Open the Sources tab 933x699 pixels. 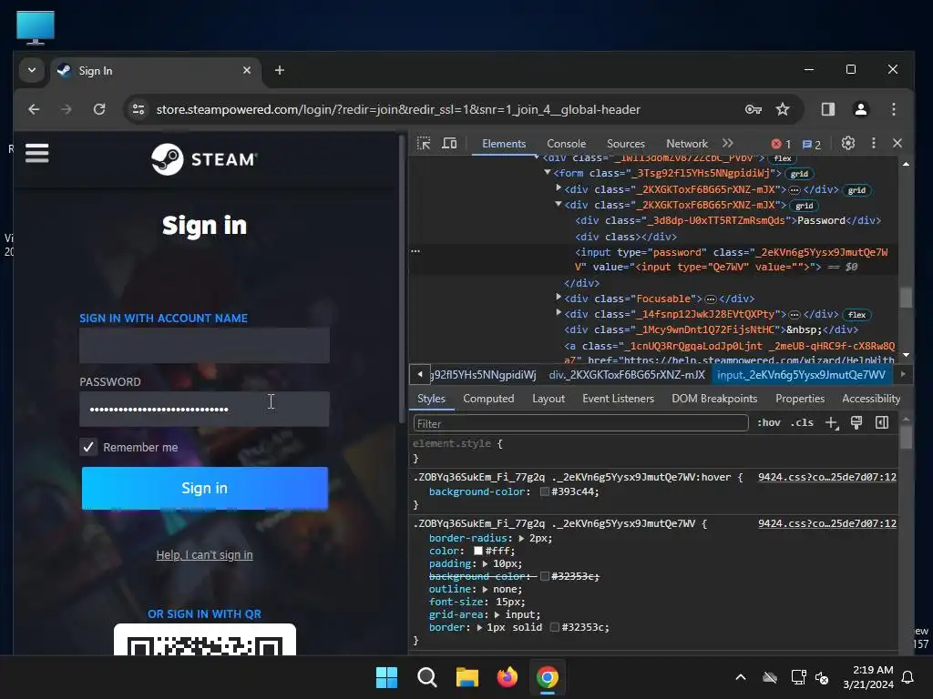[x=625, y=144]
